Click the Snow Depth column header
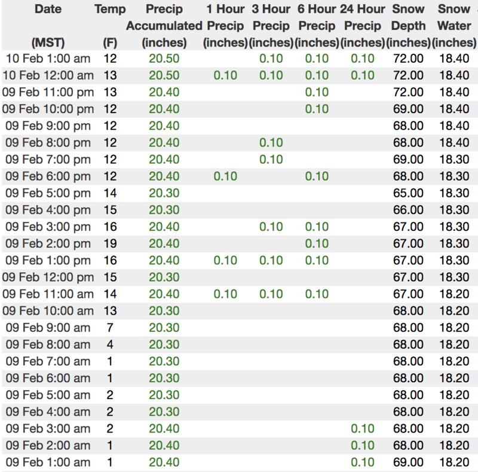 click(409, 27)
